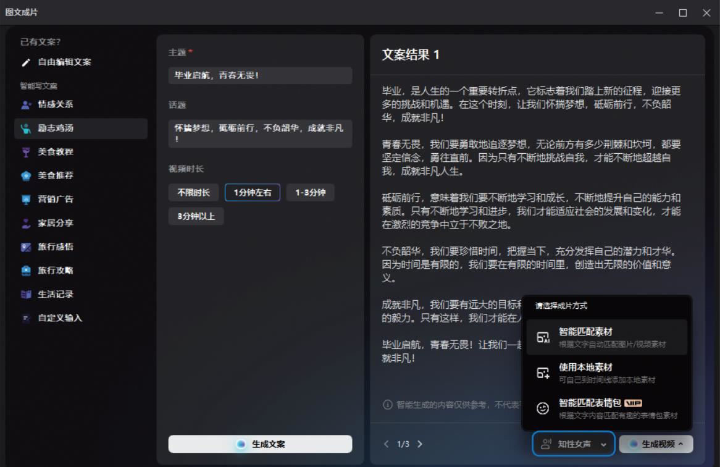Click the 已有文案? label
Screen dimensions: 720x467
40,42
